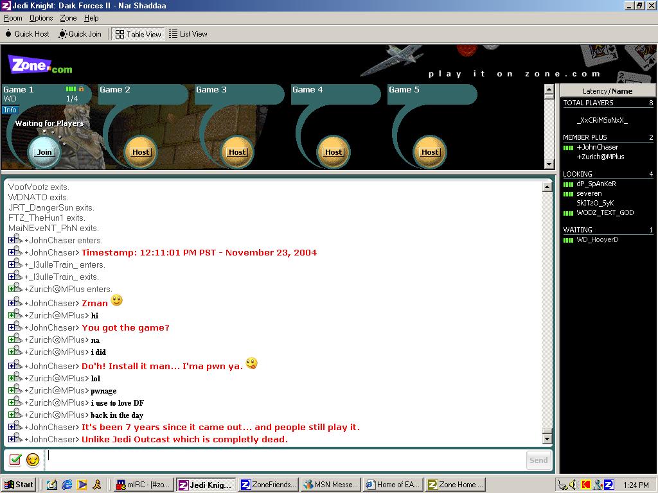Click Timestamp message from +JohnChaser

pyautogui.click(x=199, y=252)
